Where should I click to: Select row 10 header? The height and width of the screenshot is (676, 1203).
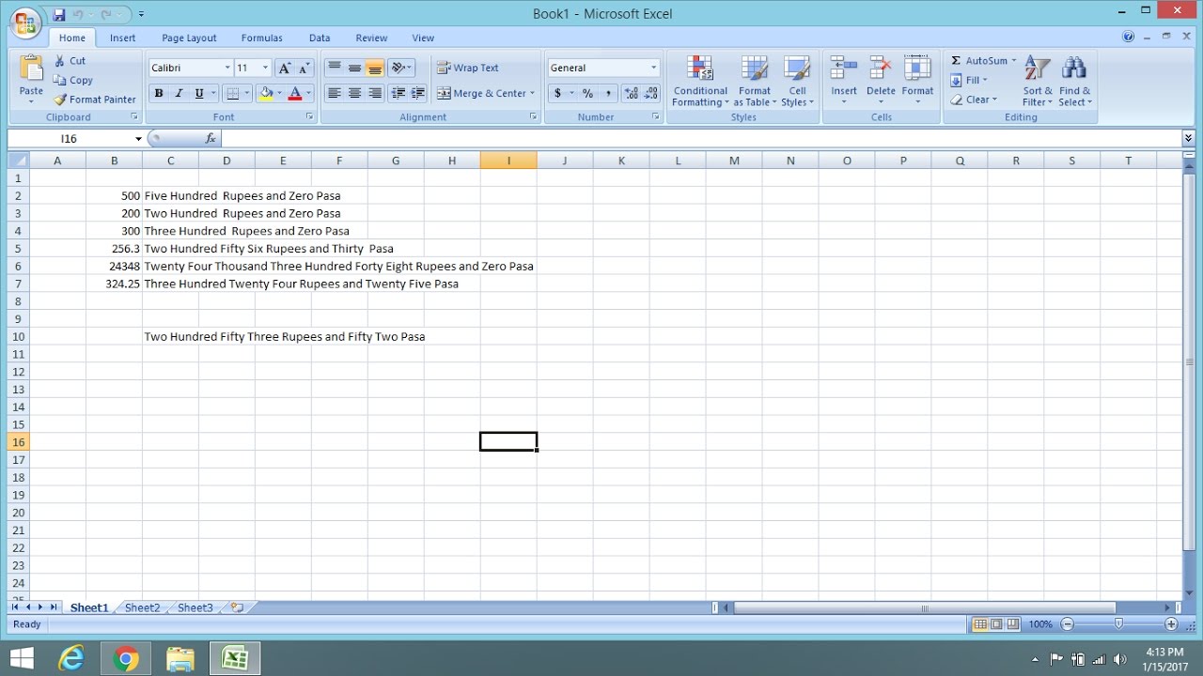[x=19, y=336]
